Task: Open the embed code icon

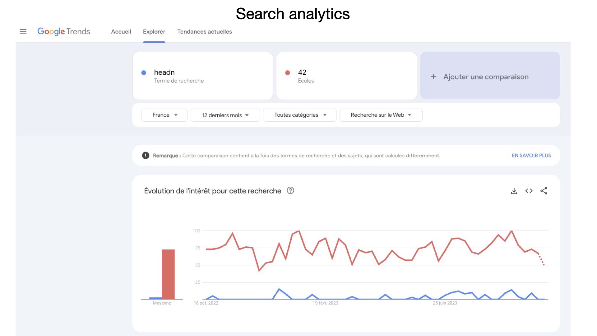Action: coord(529,191)
